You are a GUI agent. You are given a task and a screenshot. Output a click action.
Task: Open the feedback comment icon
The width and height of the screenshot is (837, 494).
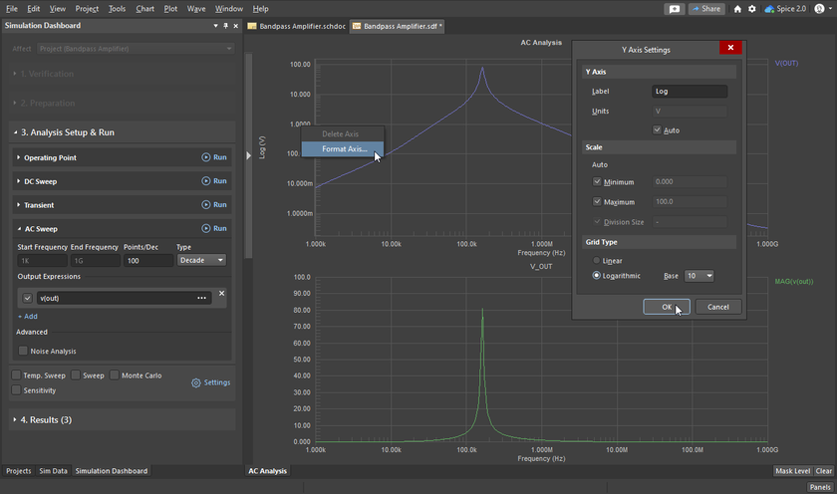point(675,9)
